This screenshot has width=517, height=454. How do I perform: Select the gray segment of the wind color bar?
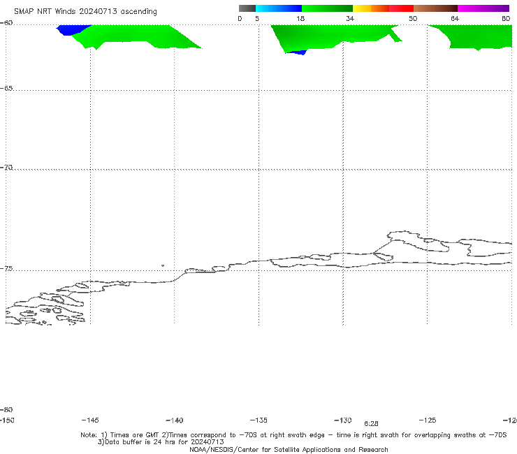pyautogui.click(x=247, y=8)
